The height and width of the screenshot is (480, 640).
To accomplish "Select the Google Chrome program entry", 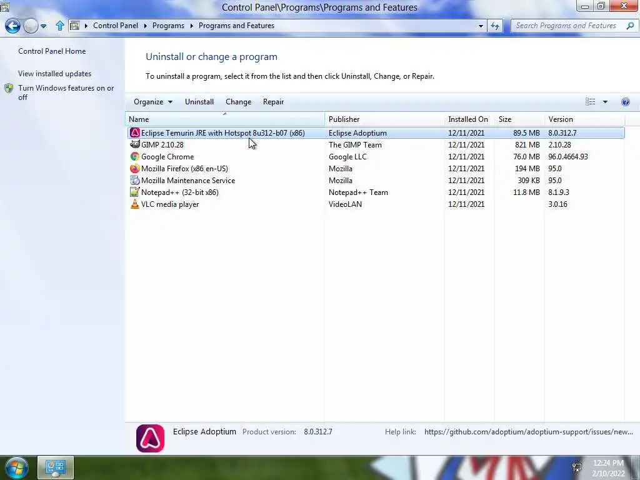I will coord(376,157).
